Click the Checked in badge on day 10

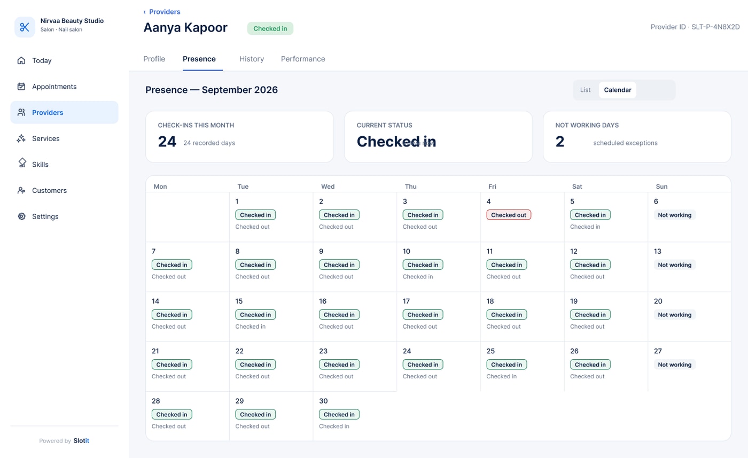423,265
